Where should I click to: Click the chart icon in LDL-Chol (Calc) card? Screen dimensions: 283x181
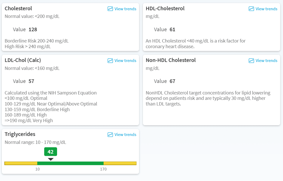coord(110,61)
